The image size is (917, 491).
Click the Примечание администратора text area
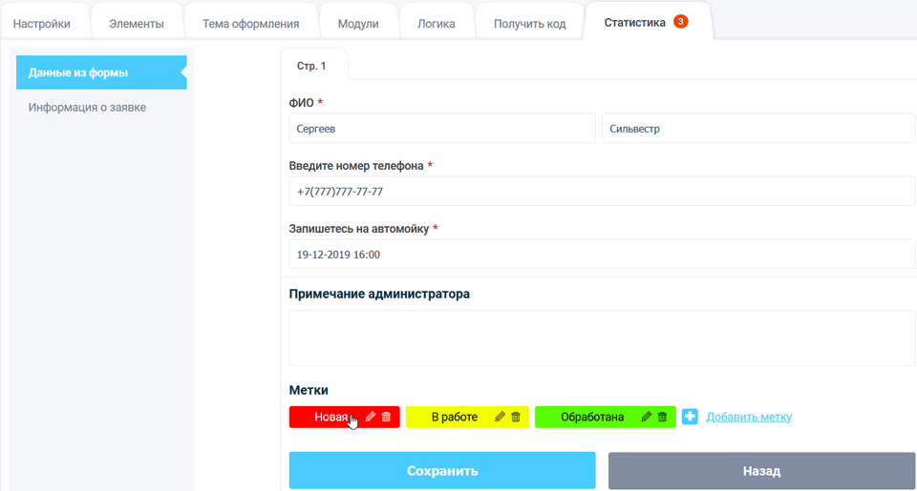[x=603, y=338]
